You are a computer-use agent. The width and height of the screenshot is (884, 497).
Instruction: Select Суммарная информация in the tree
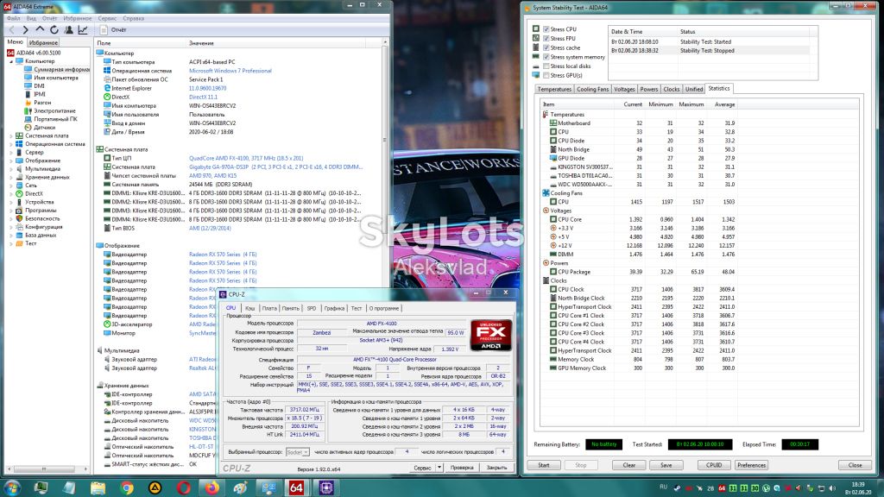61,69
